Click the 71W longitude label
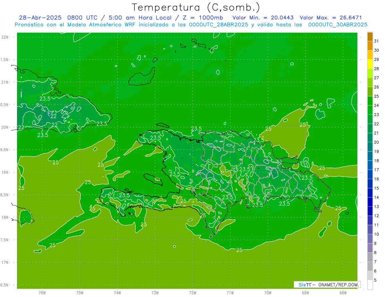The width and height of the screenshot is (385, 297). 230,293
